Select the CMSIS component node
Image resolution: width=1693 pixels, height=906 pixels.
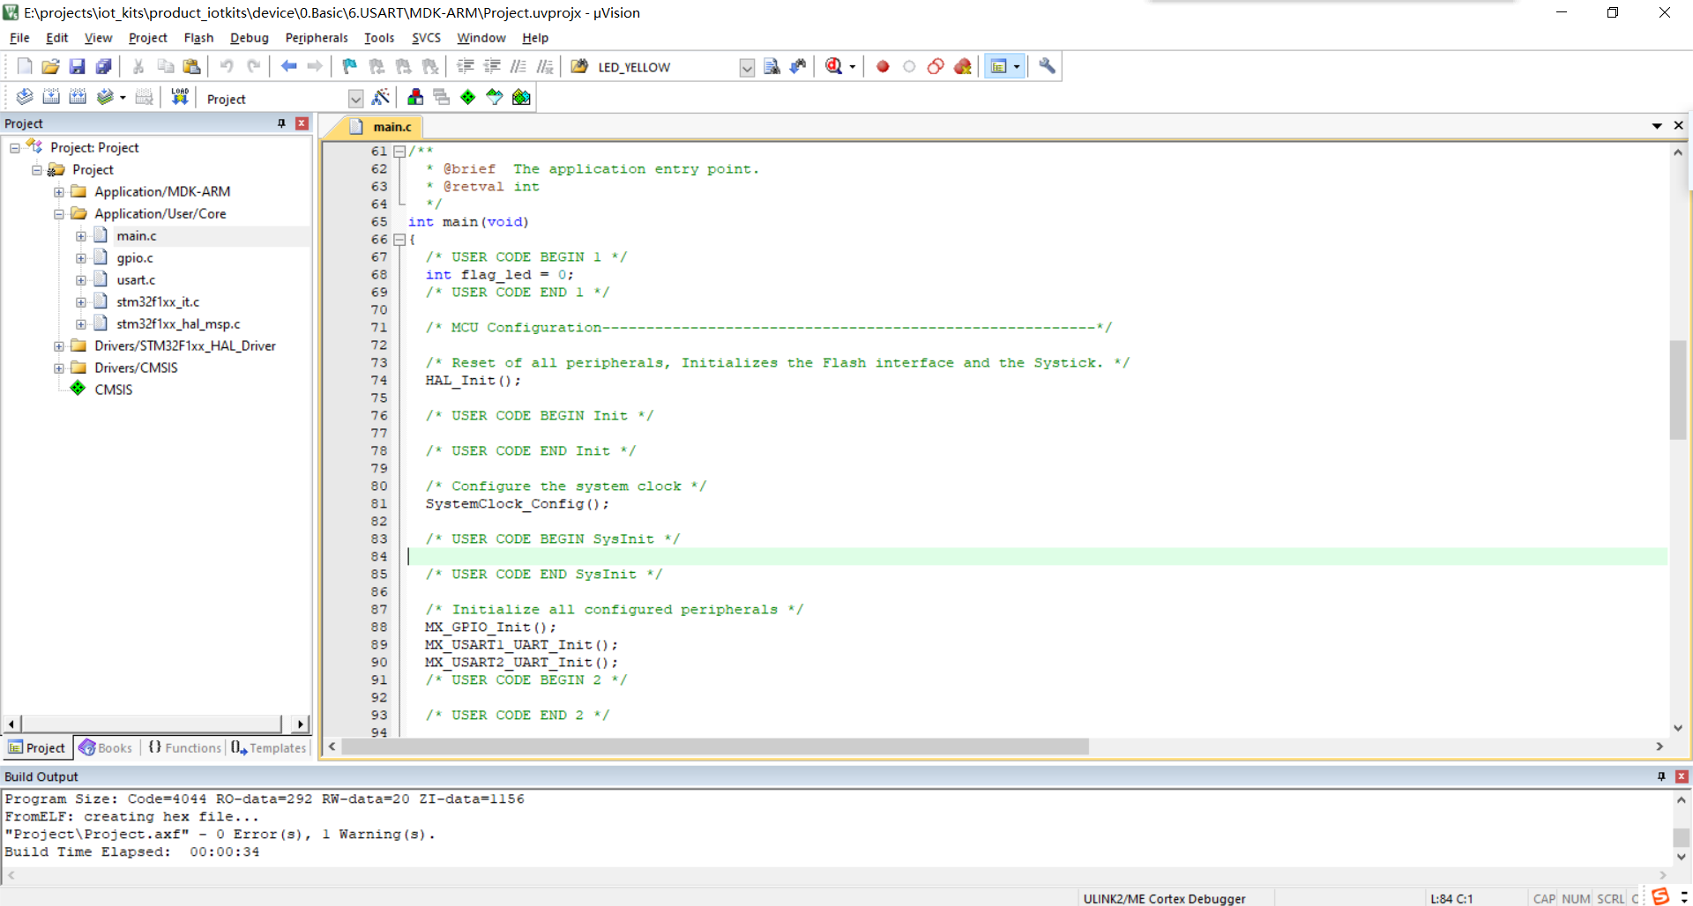coord(113,390)
